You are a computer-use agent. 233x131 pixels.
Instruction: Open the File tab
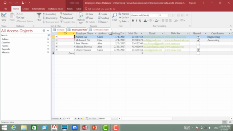[5, 9]
